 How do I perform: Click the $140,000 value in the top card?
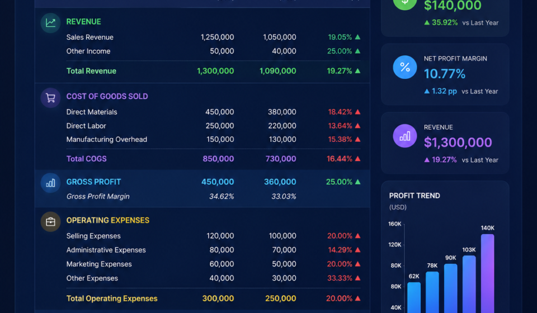[453, 6]
